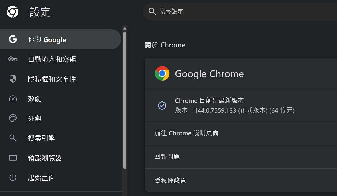Open the 隱私權政策 link

tap(170, 180)
